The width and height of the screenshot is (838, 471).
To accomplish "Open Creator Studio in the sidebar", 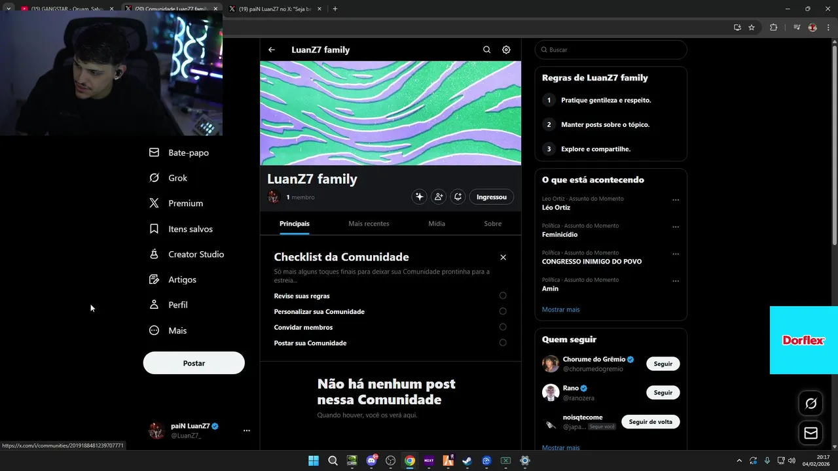I will [187, 254].
